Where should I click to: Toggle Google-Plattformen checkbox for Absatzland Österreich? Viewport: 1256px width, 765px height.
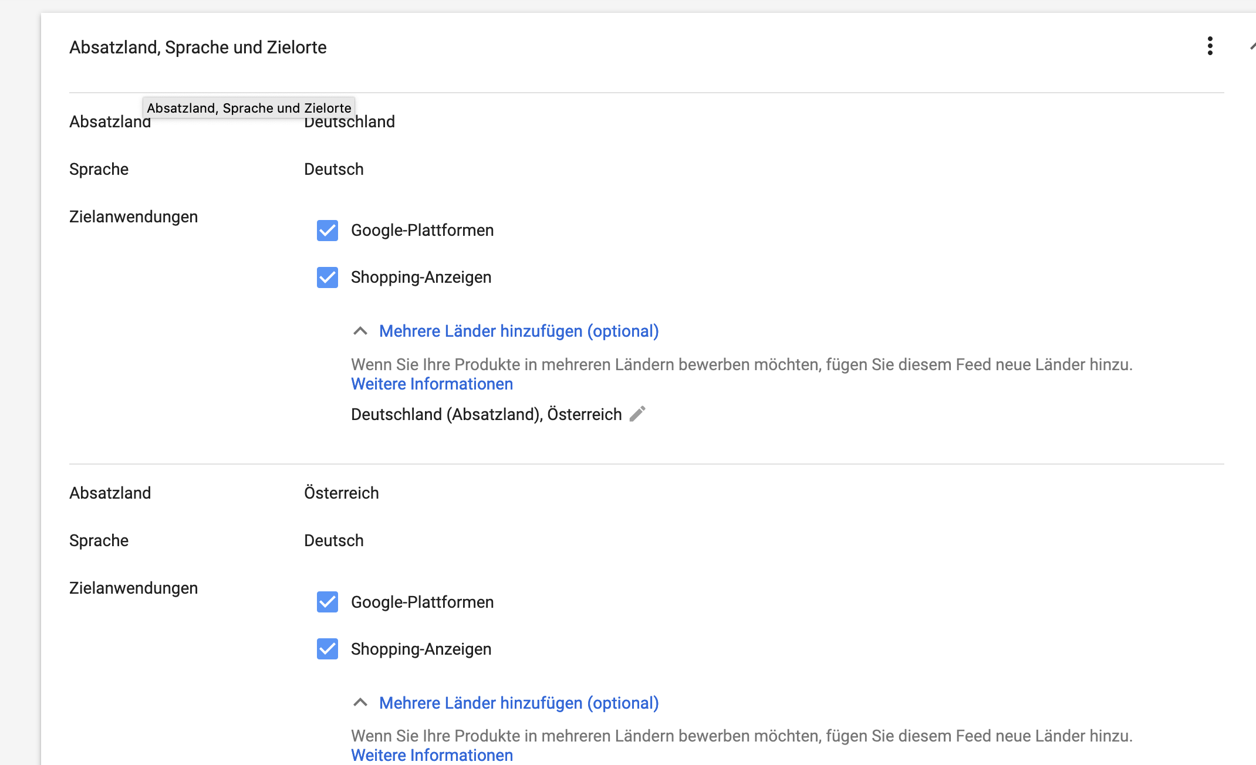coord(327,602)
